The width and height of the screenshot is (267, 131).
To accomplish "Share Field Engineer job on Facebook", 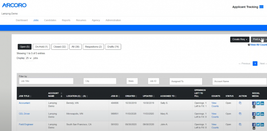I will [x=254, y=125].
